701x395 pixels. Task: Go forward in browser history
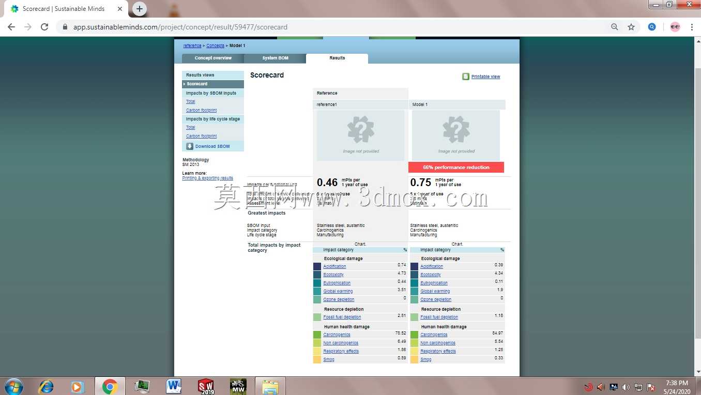pos(28,27)
